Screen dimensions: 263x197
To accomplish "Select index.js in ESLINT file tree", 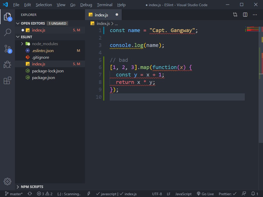I will pyautogui.click(x=50, y=64).
